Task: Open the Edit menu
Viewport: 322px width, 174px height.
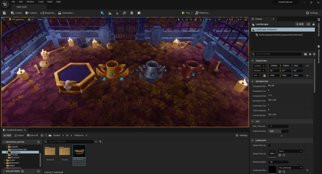Action: point(21,2)
